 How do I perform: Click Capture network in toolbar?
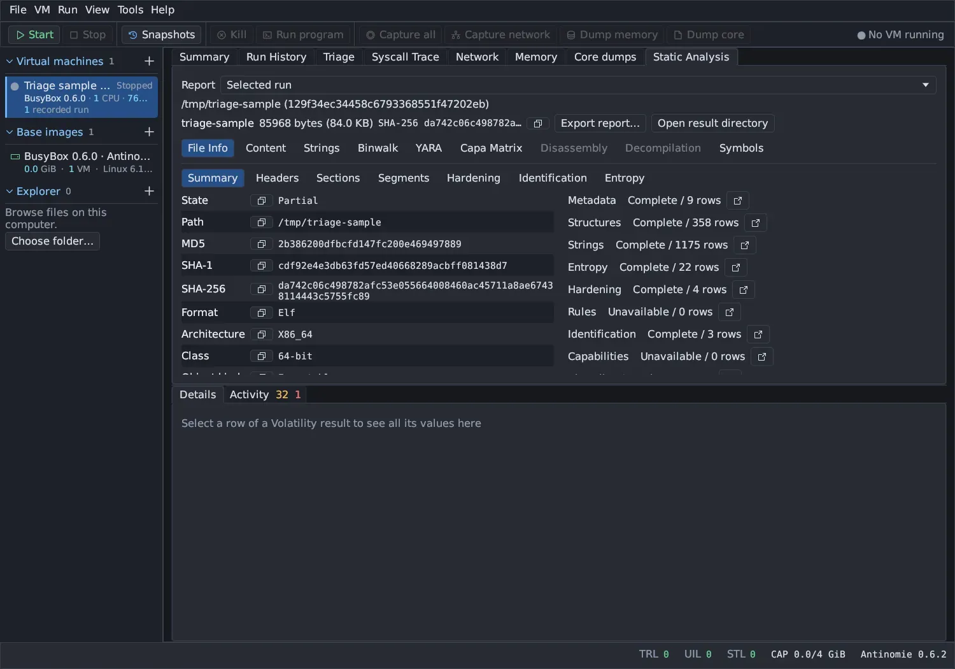(x=500, y=34)
